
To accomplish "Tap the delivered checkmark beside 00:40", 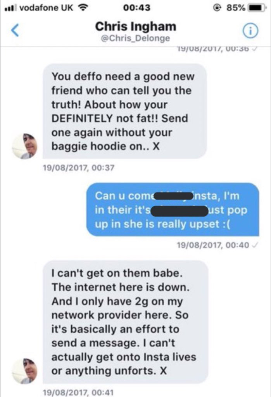I will (x=255, y=245).
